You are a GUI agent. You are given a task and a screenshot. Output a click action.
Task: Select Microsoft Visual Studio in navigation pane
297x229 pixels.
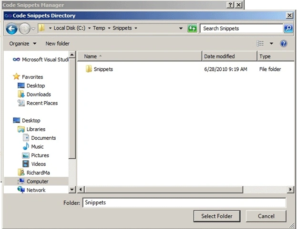pos(45,59)
